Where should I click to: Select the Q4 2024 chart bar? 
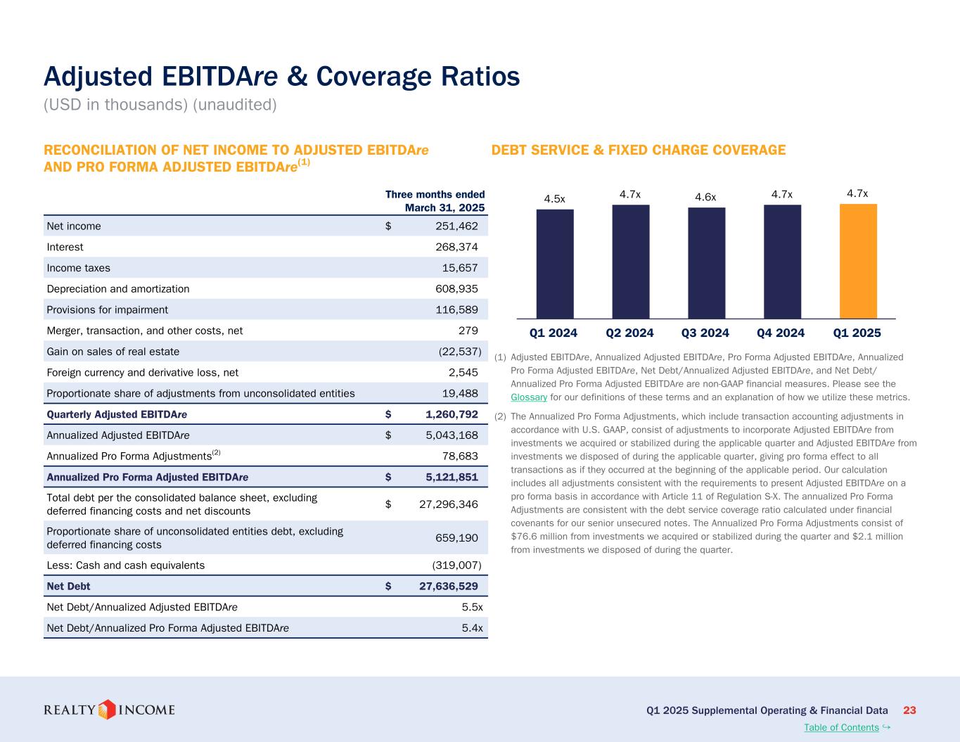click(x=782, y=262)
